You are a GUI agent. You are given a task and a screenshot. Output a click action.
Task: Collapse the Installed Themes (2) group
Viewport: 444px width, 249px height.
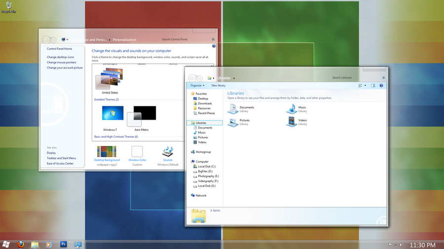pos(107,100)
